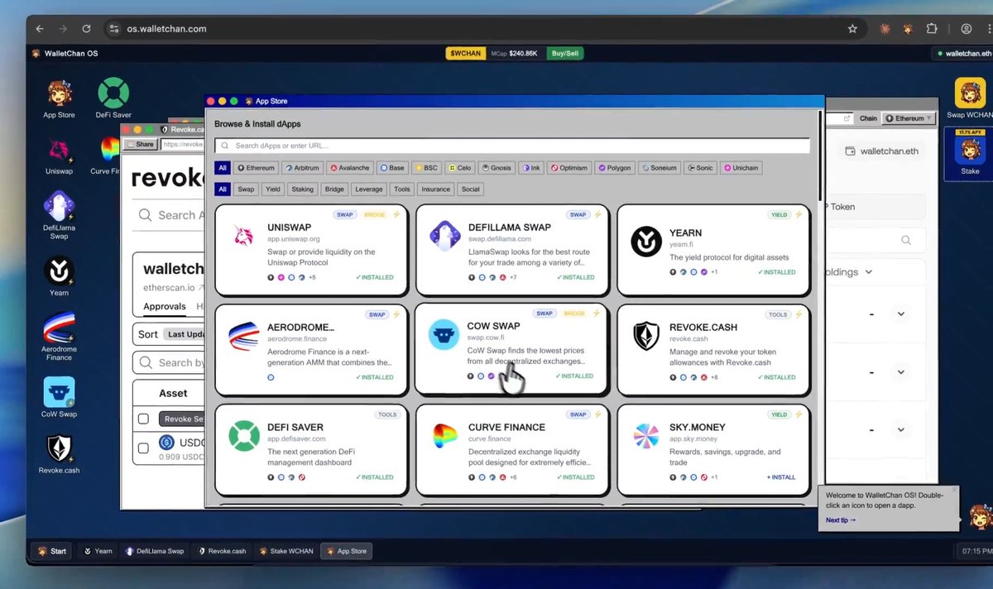Click the Uniswap unicorn logo in App Store
The image size is (993, 589).
point(242,237)
